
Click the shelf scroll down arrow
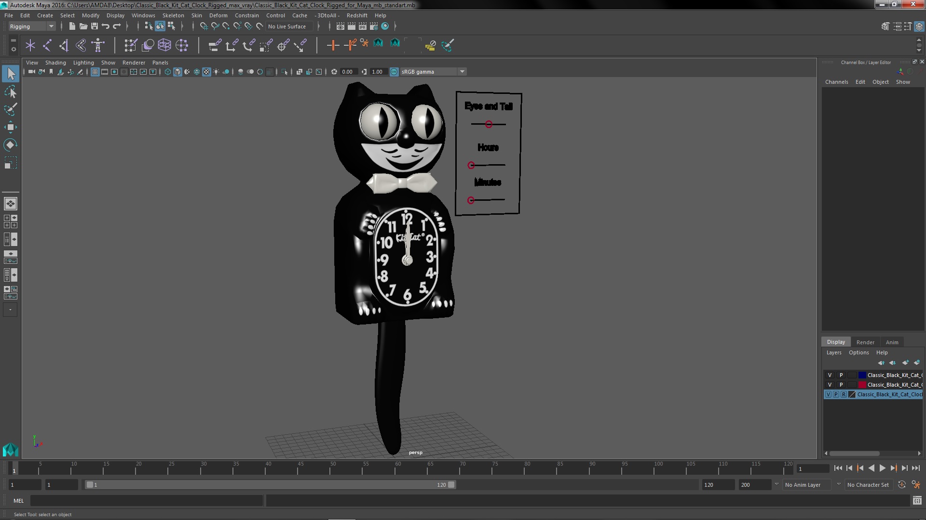(x=919, y=50)
